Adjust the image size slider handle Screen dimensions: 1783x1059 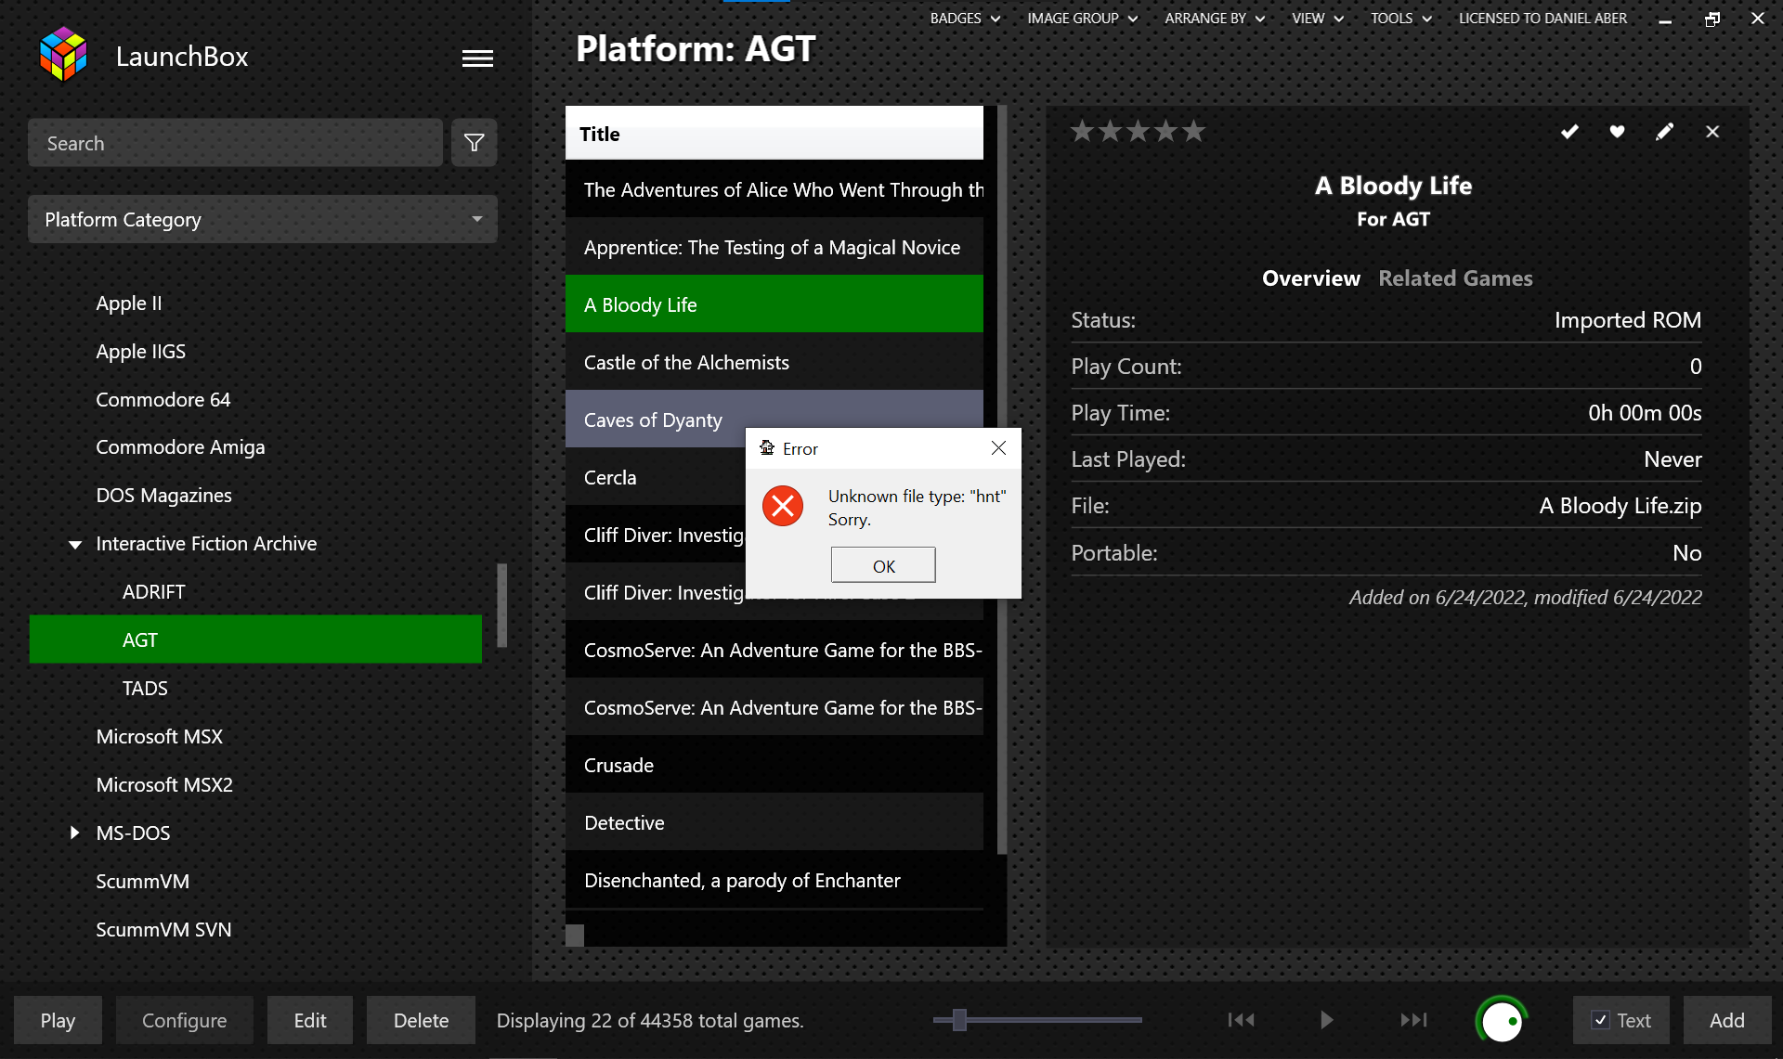tap(959, 1020)
